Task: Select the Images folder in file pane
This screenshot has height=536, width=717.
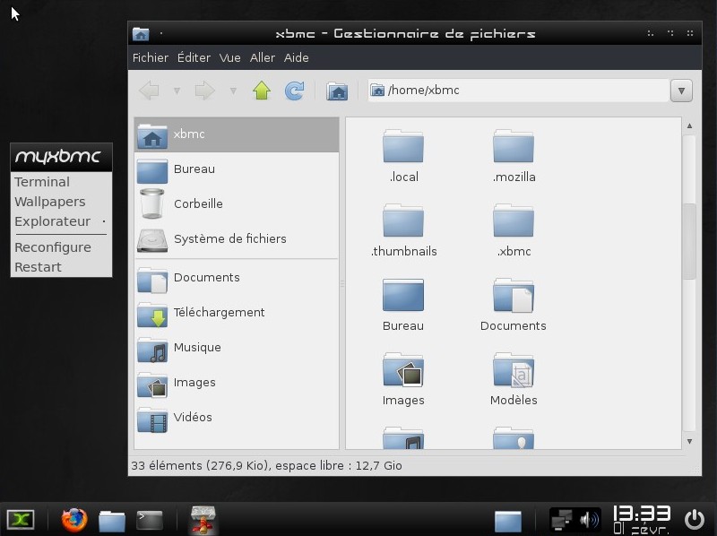Action: pos(402,370)
